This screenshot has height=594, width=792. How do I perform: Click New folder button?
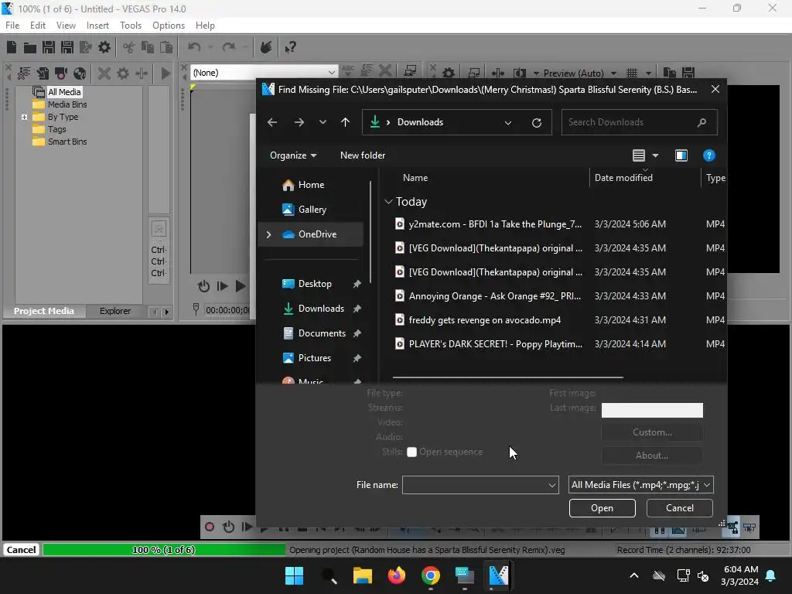[363, 155]
